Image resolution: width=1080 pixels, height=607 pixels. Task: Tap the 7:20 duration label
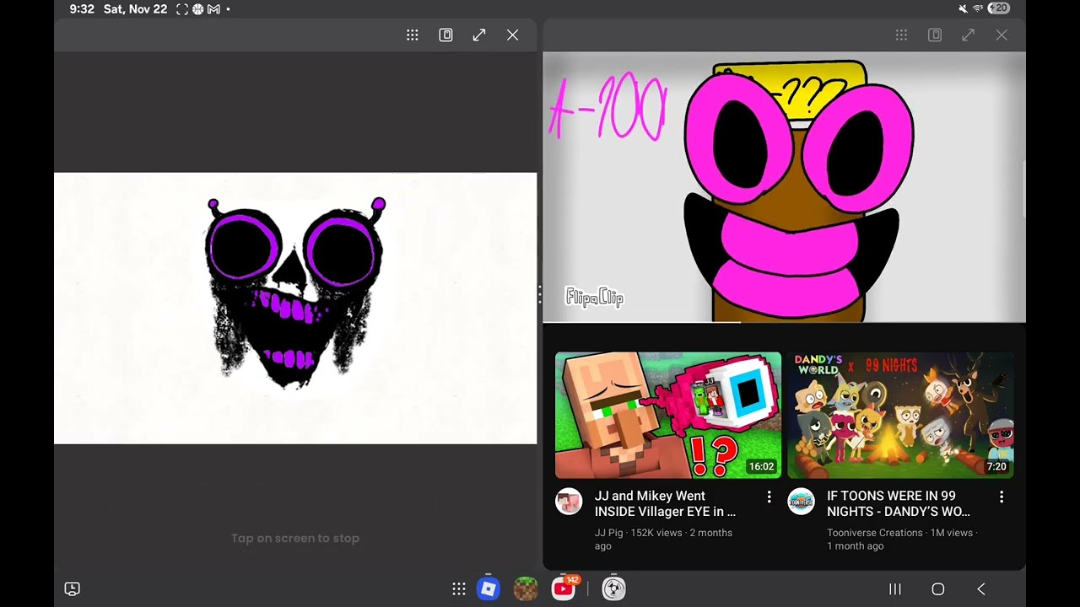pos(996,466)
